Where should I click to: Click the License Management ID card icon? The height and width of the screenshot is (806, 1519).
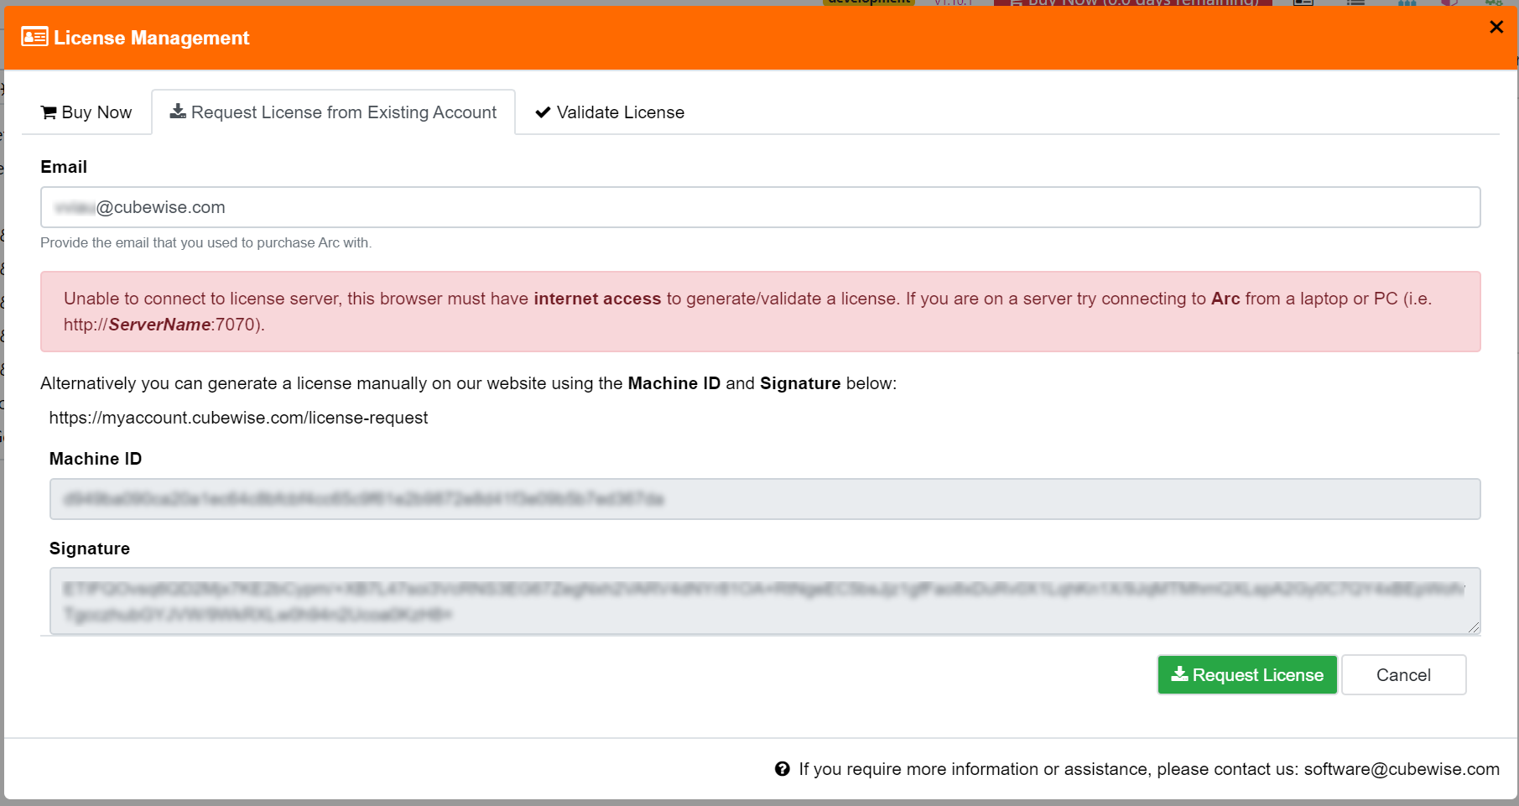click(34, 37)
